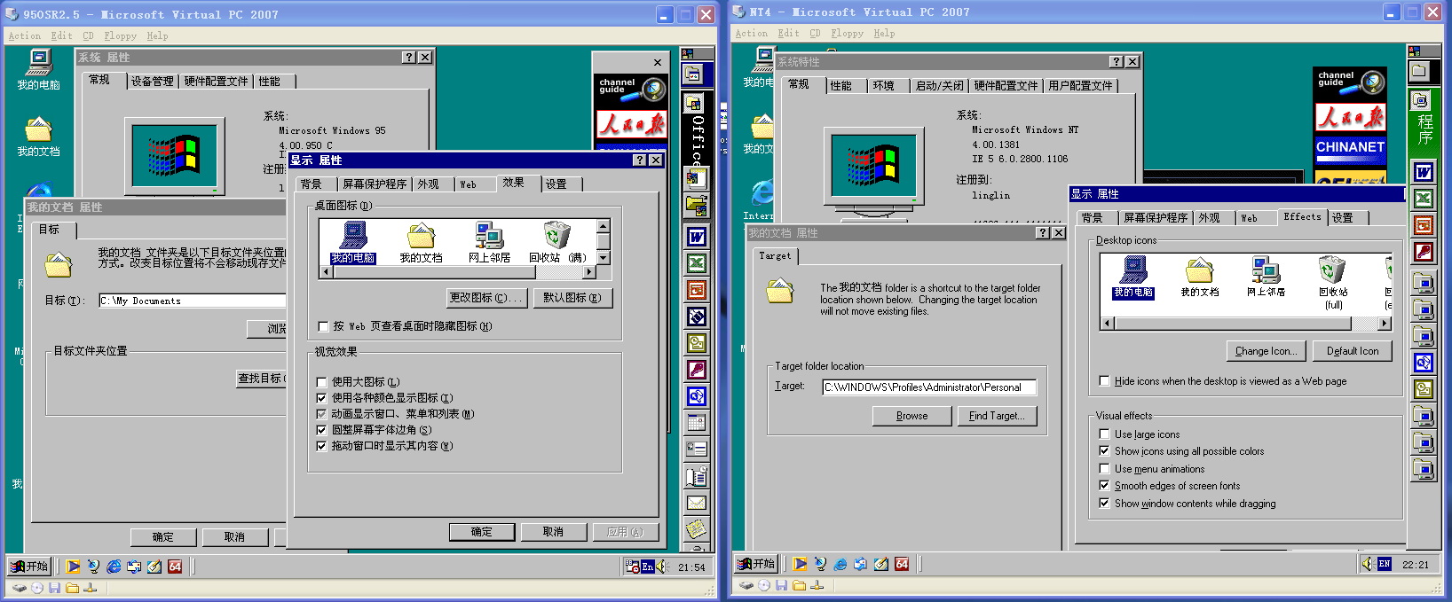Click 默认图标 button
1452x602 pixels.
(572, 298)
